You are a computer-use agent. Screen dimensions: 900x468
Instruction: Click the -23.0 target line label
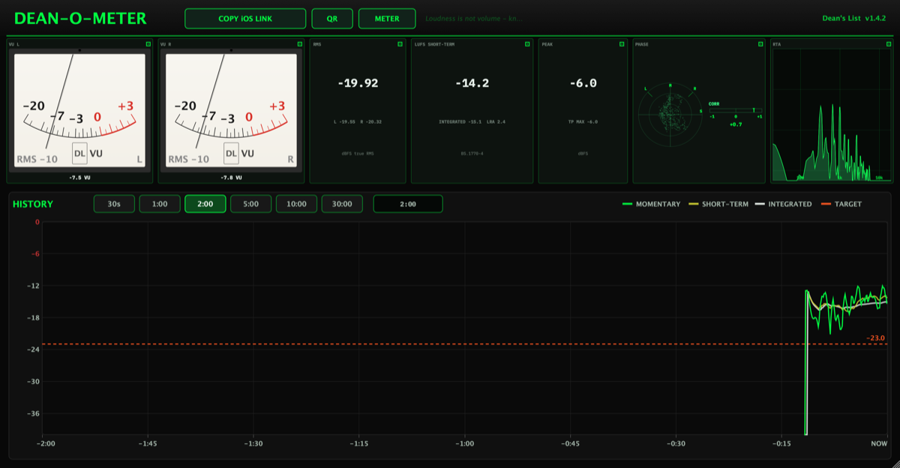point(876,338)
